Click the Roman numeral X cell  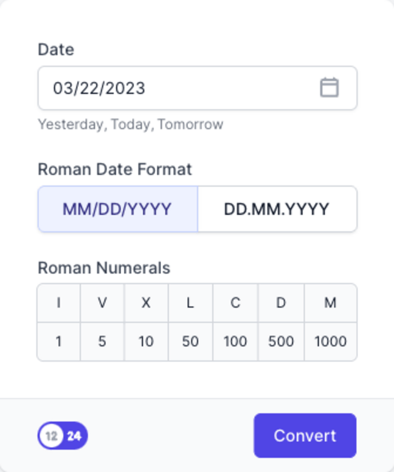[146, 303]
